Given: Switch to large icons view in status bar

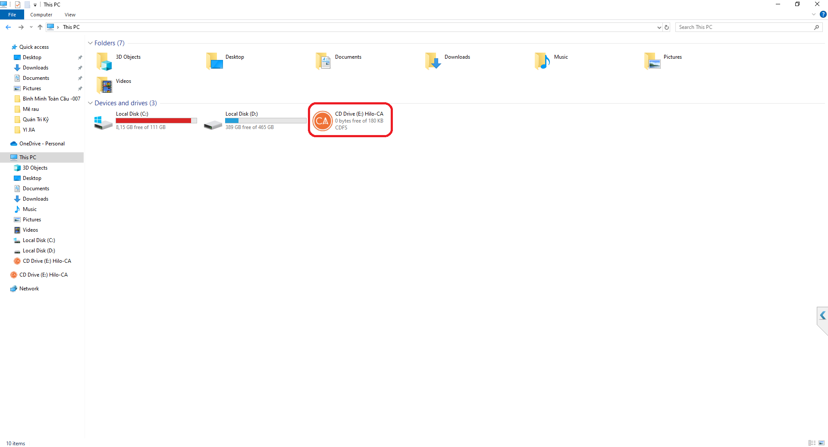Looking at the screenshot, I should [x=822, y=443].
